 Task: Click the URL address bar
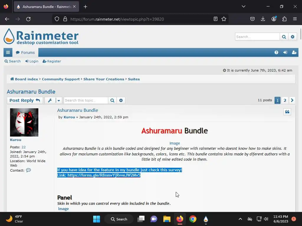(141, 19)
